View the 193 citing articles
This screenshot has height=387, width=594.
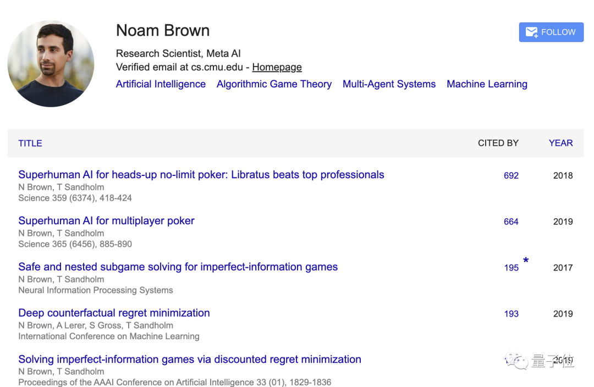click(512, 314)
